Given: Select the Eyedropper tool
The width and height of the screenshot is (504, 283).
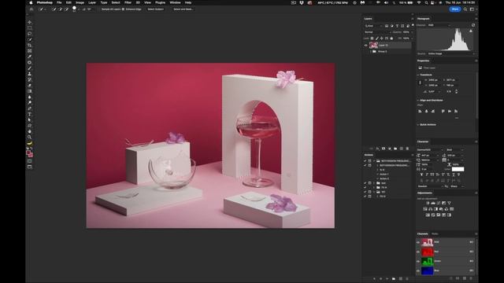Looking at the screenshot, I should [x=30, y=57].
